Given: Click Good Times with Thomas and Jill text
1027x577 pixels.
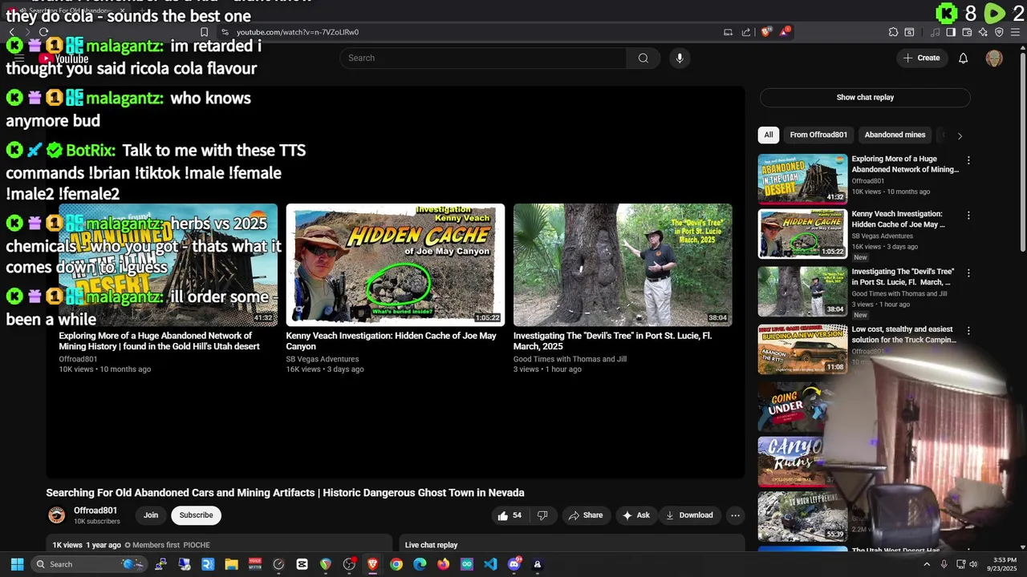Looking at the screenshot, I should pyautogui.click(x=570, y=359).
